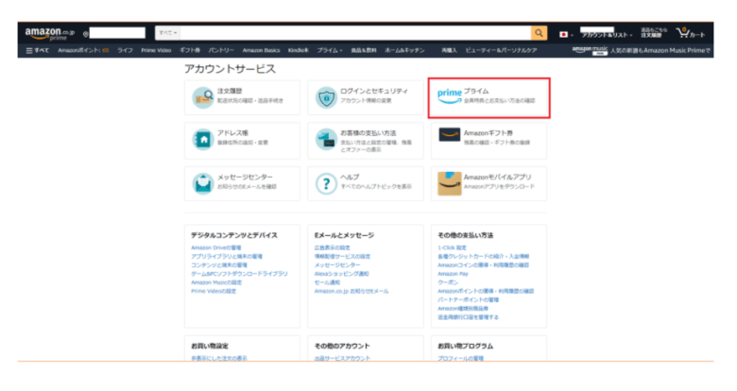Open the すべて hamburger menu
Viewport: 737px width, 391px height.
(37, 50)
